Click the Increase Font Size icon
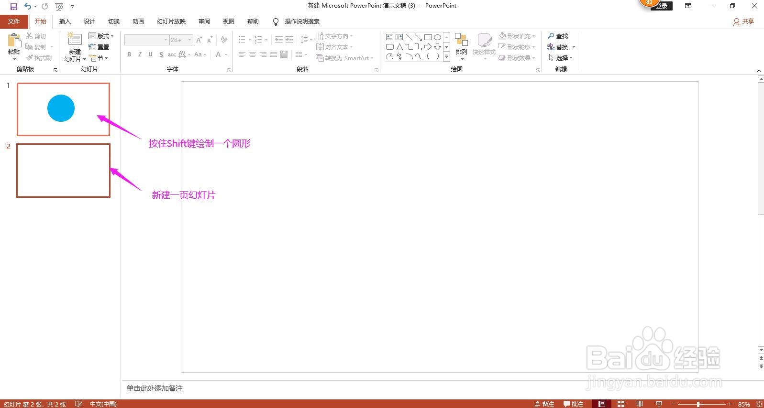 pyautogui.click(x=199, y=40)
